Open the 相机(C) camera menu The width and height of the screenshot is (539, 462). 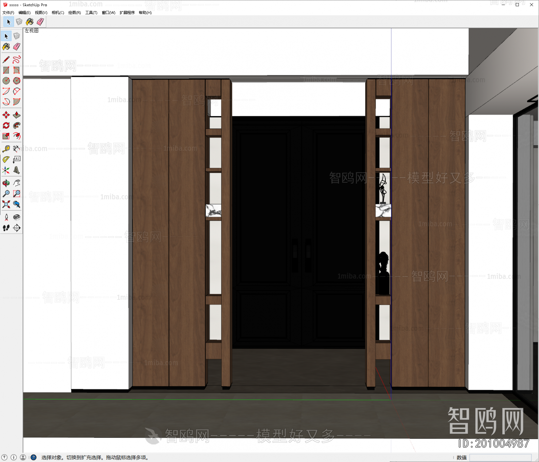[58, 12]
